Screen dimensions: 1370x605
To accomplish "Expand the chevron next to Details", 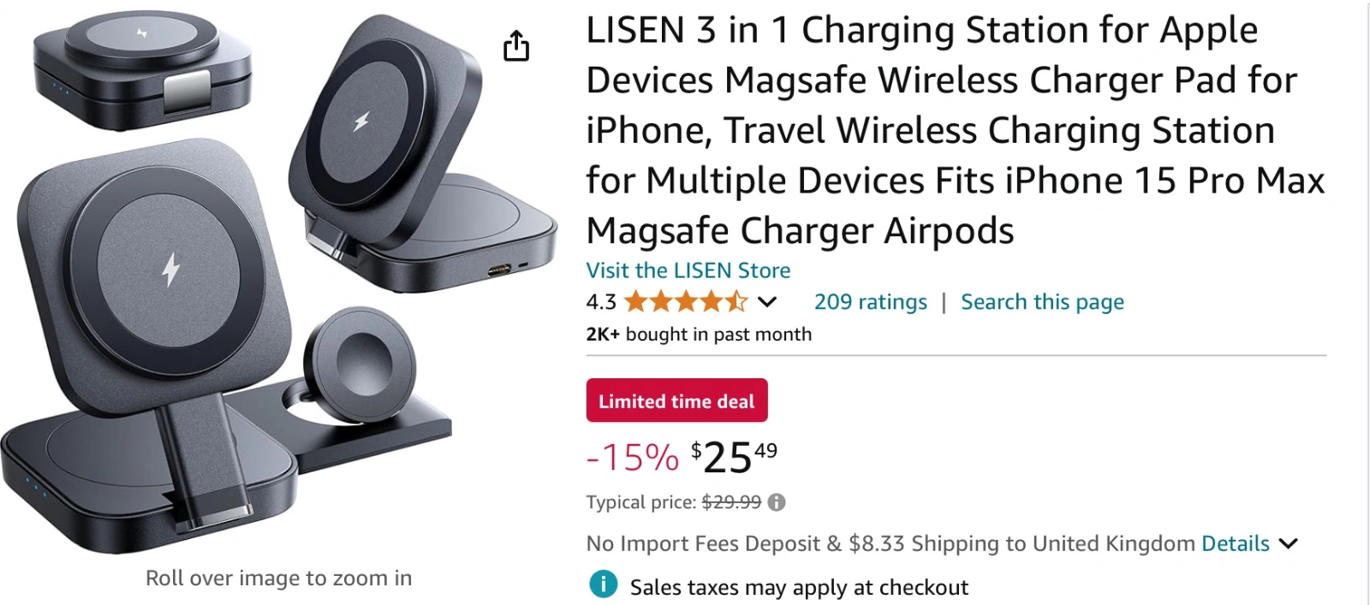I will (1288, 543).
